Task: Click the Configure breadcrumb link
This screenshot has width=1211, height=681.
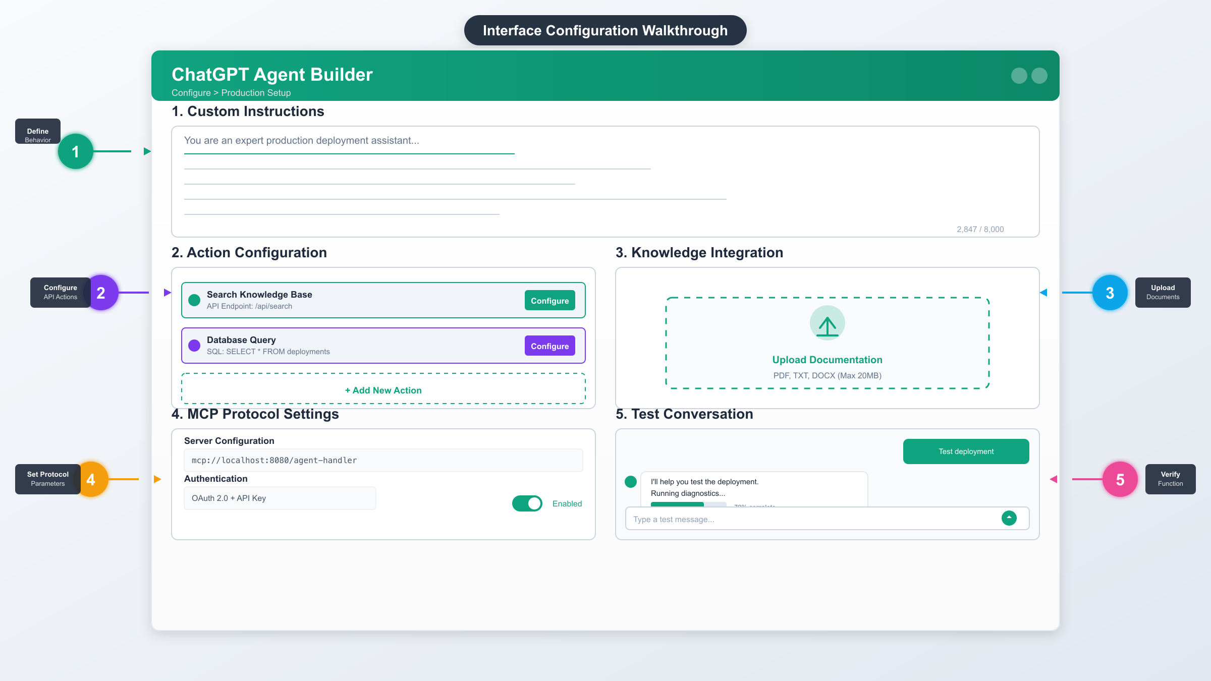Action: (191, 93)
